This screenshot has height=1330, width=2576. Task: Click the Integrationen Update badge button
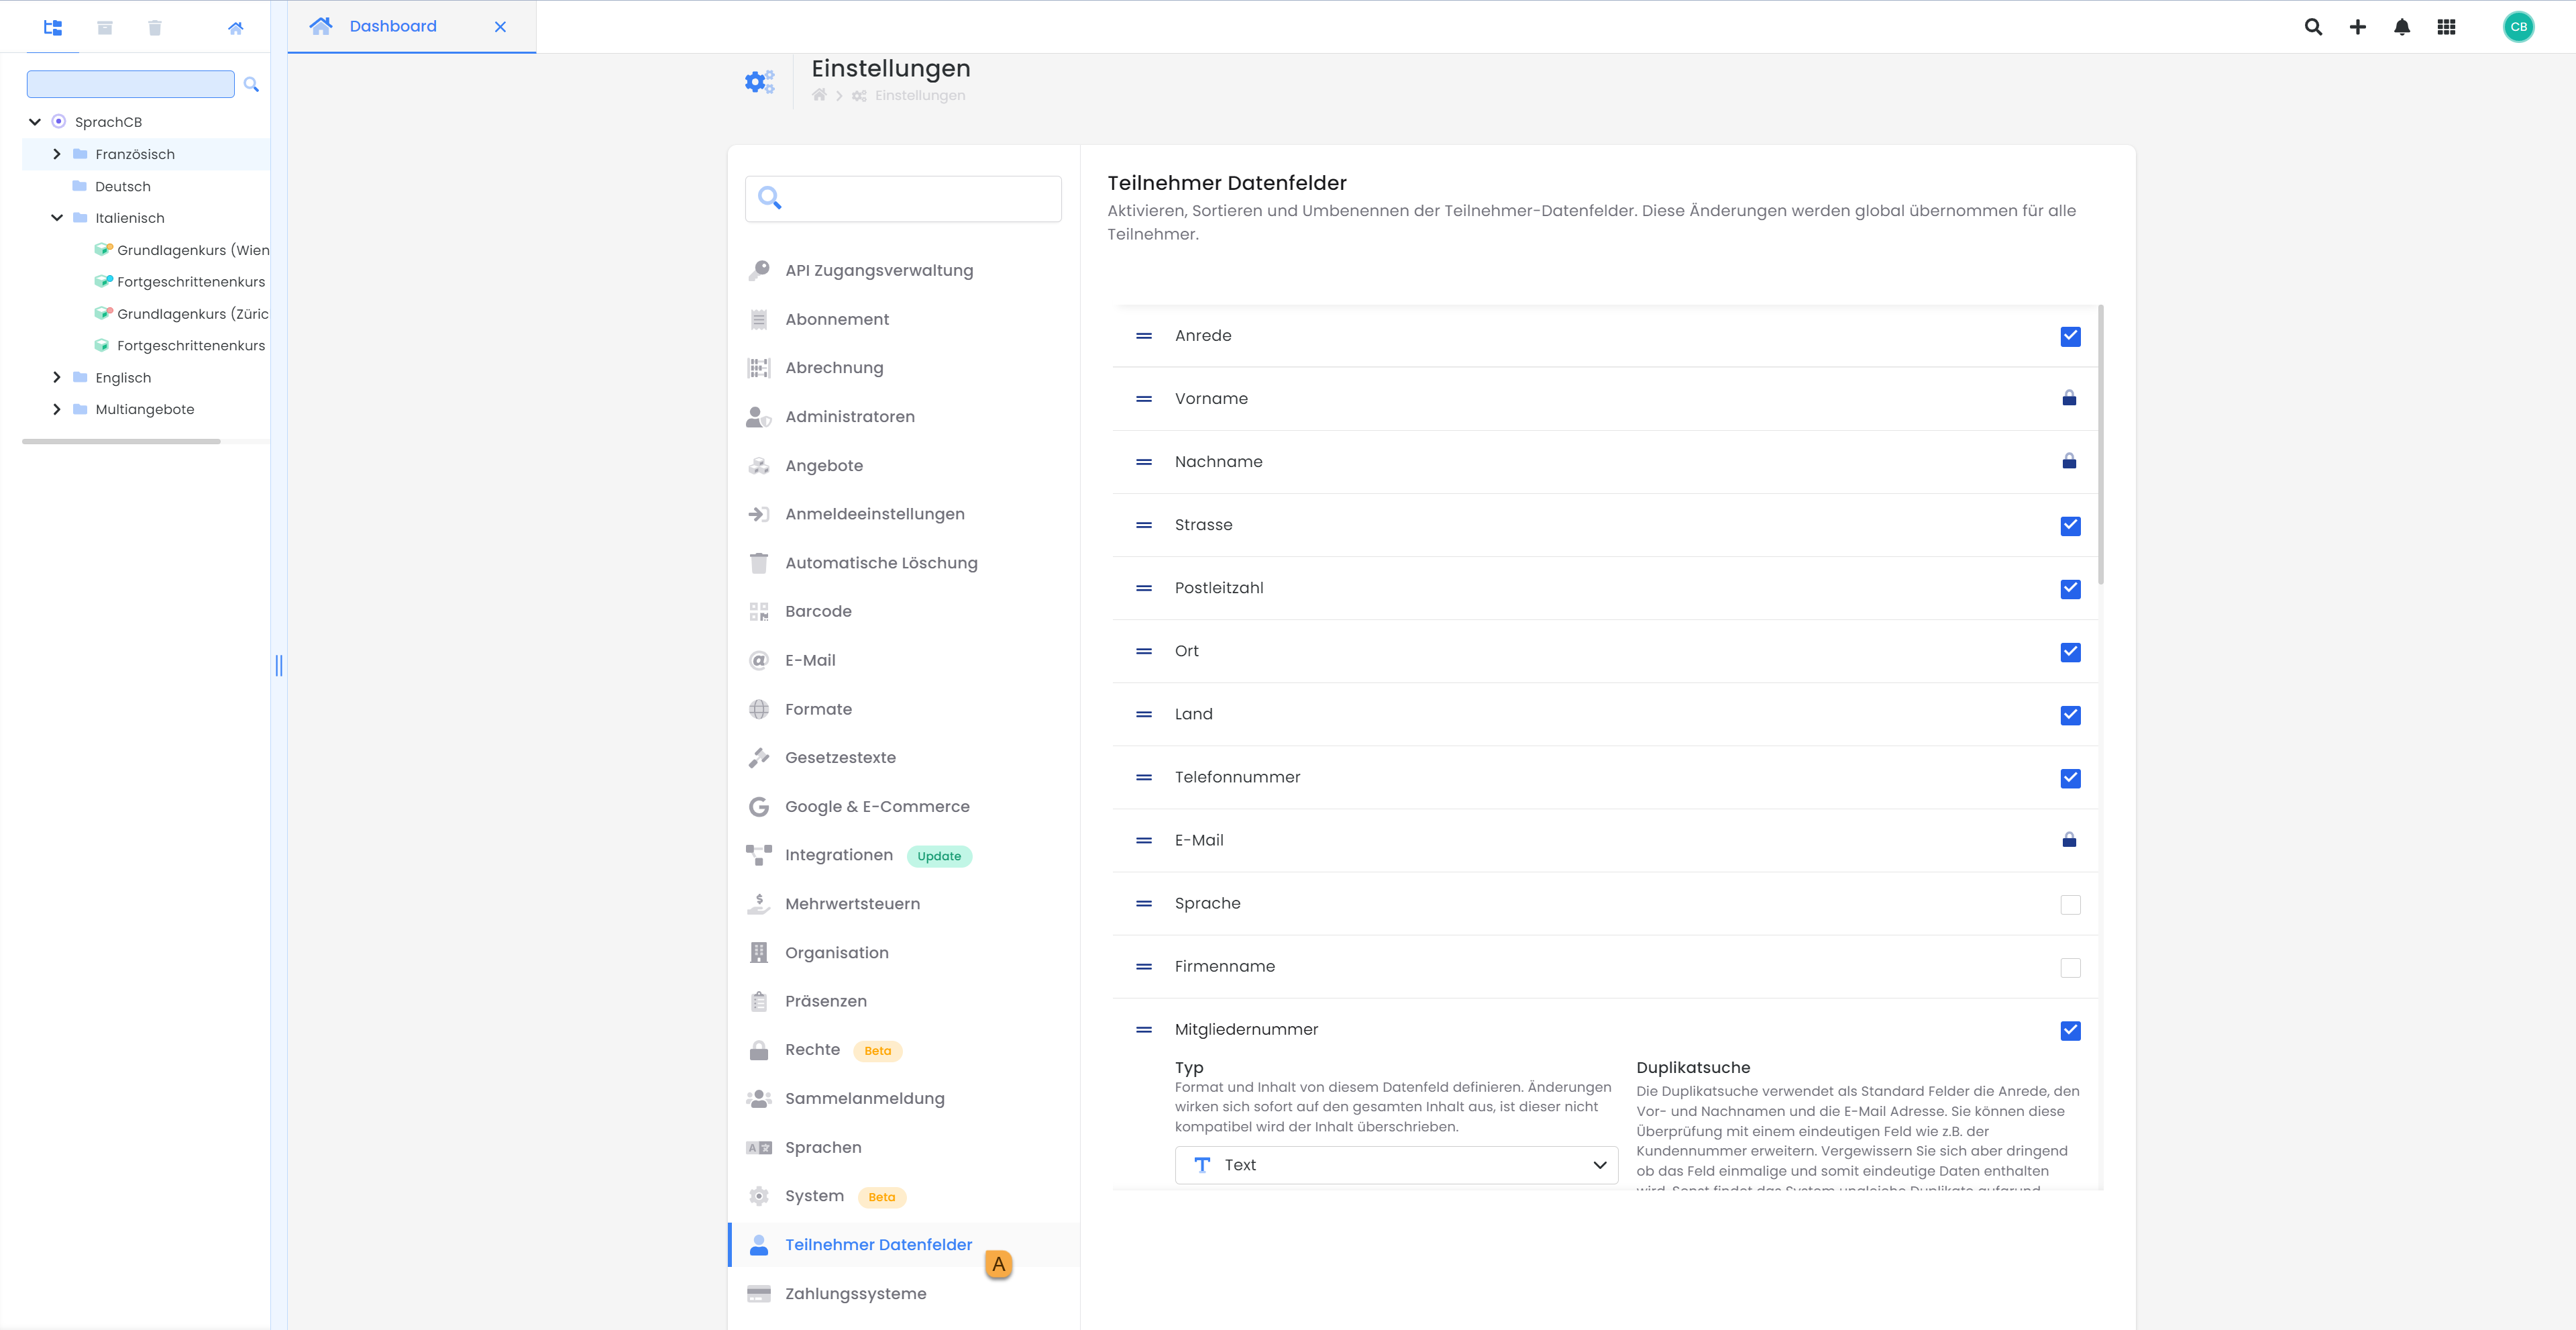[x=940, y=855]
